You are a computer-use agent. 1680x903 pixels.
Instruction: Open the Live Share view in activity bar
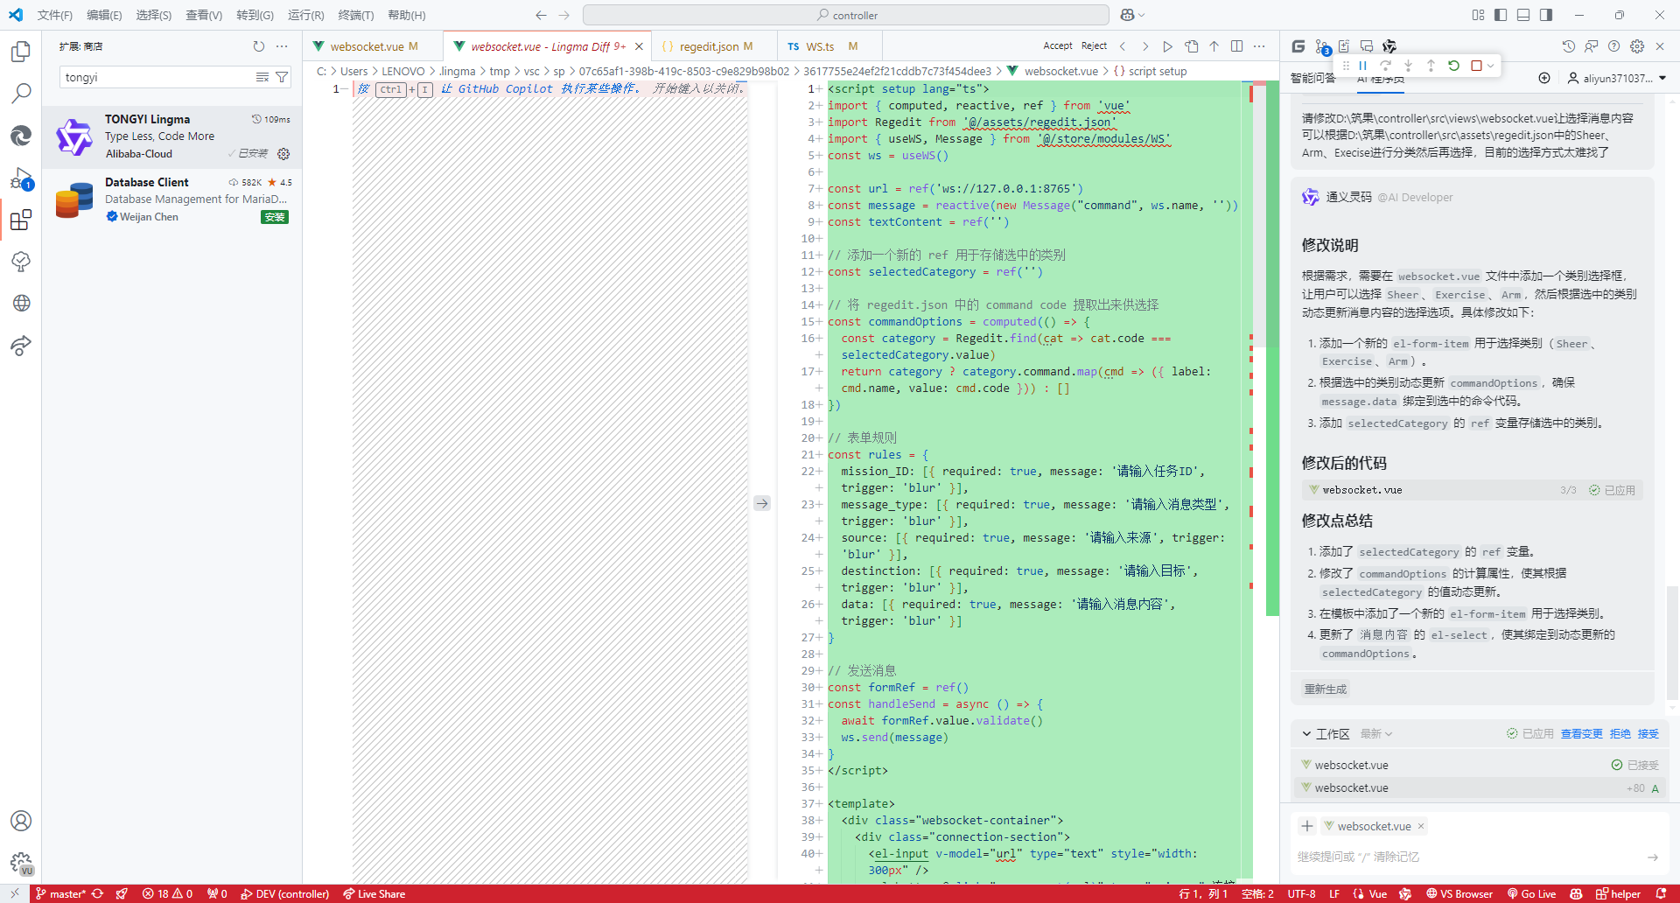point(21,346)
